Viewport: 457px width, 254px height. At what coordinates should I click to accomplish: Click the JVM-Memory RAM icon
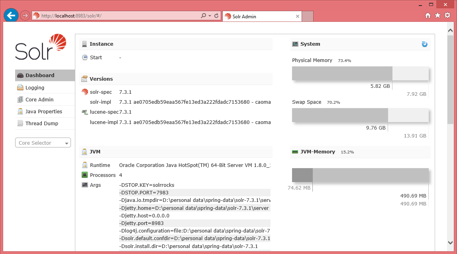[x=295, y=152]
